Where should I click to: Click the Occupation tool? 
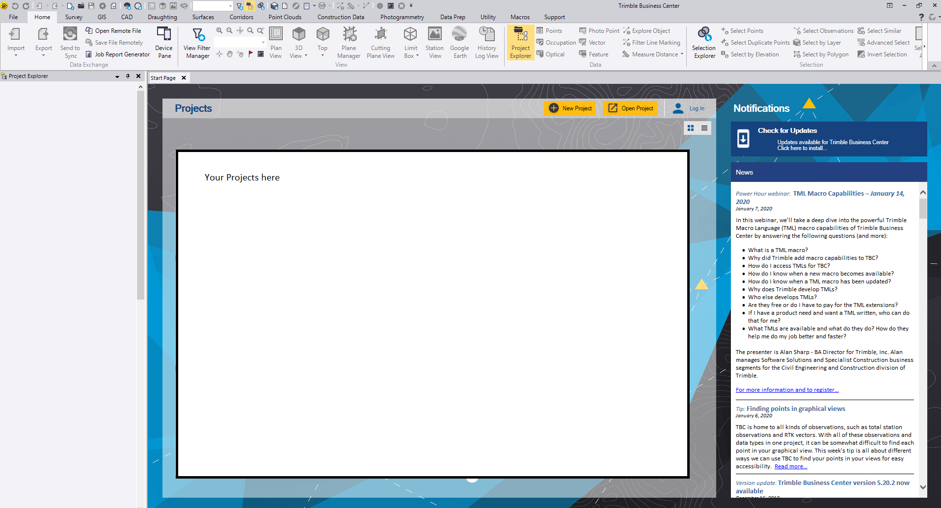coord(556,43)
